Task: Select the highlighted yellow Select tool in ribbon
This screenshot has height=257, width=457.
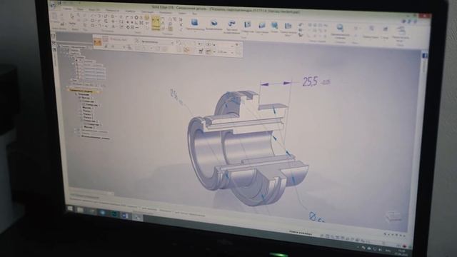Action: coord(156,23)
